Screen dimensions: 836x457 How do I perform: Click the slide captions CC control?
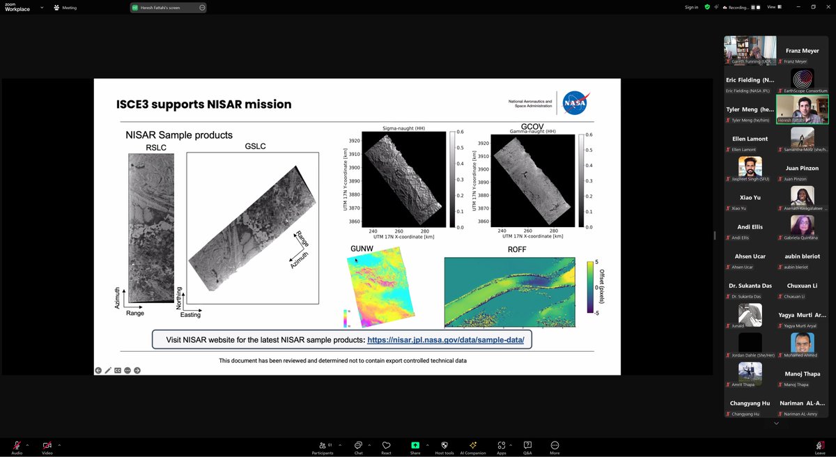[x=118, y=370]
